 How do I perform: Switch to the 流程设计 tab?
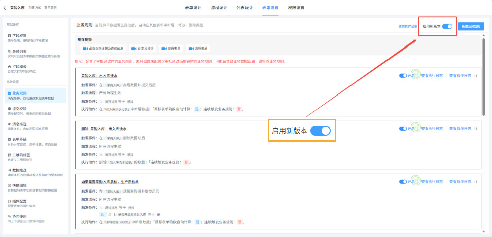219,8
